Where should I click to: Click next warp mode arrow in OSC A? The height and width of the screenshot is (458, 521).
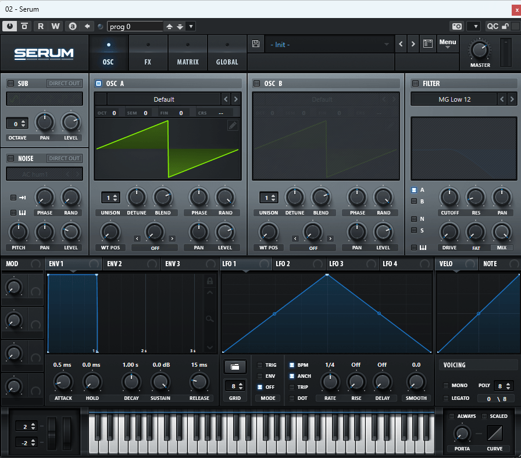click(172, 238)
